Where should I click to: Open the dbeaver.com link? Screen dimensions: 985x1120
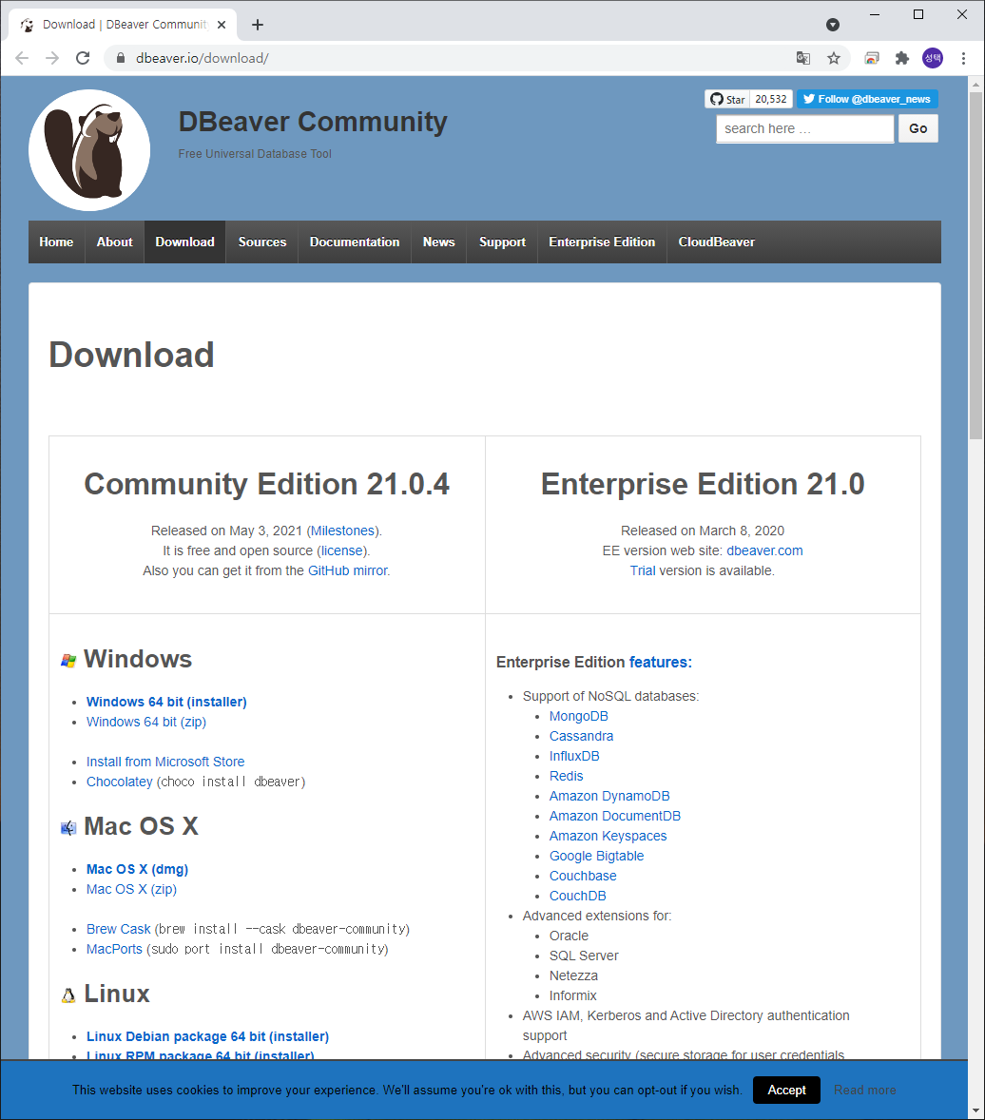coord(765,550)
